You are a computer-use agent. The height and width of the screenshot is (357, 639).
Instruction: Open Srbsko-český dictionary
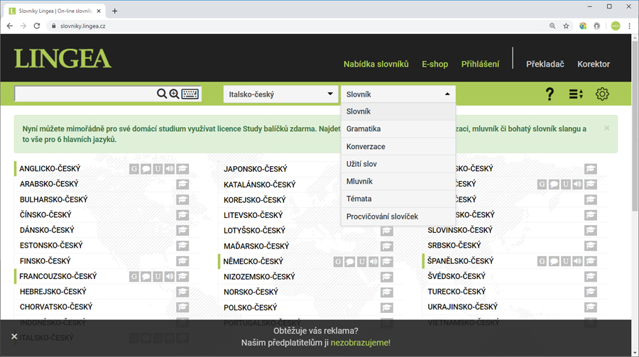(454, 246)
